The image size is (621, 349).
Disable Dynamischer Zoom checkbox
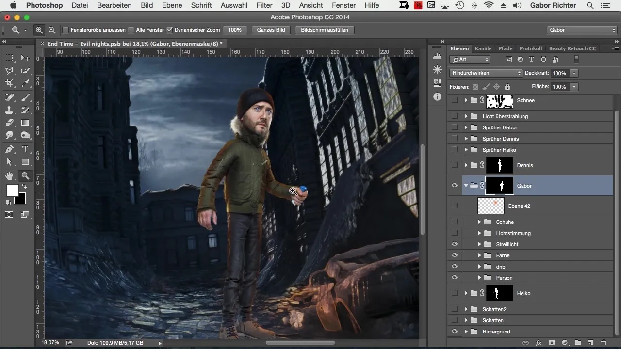point(169,30)
